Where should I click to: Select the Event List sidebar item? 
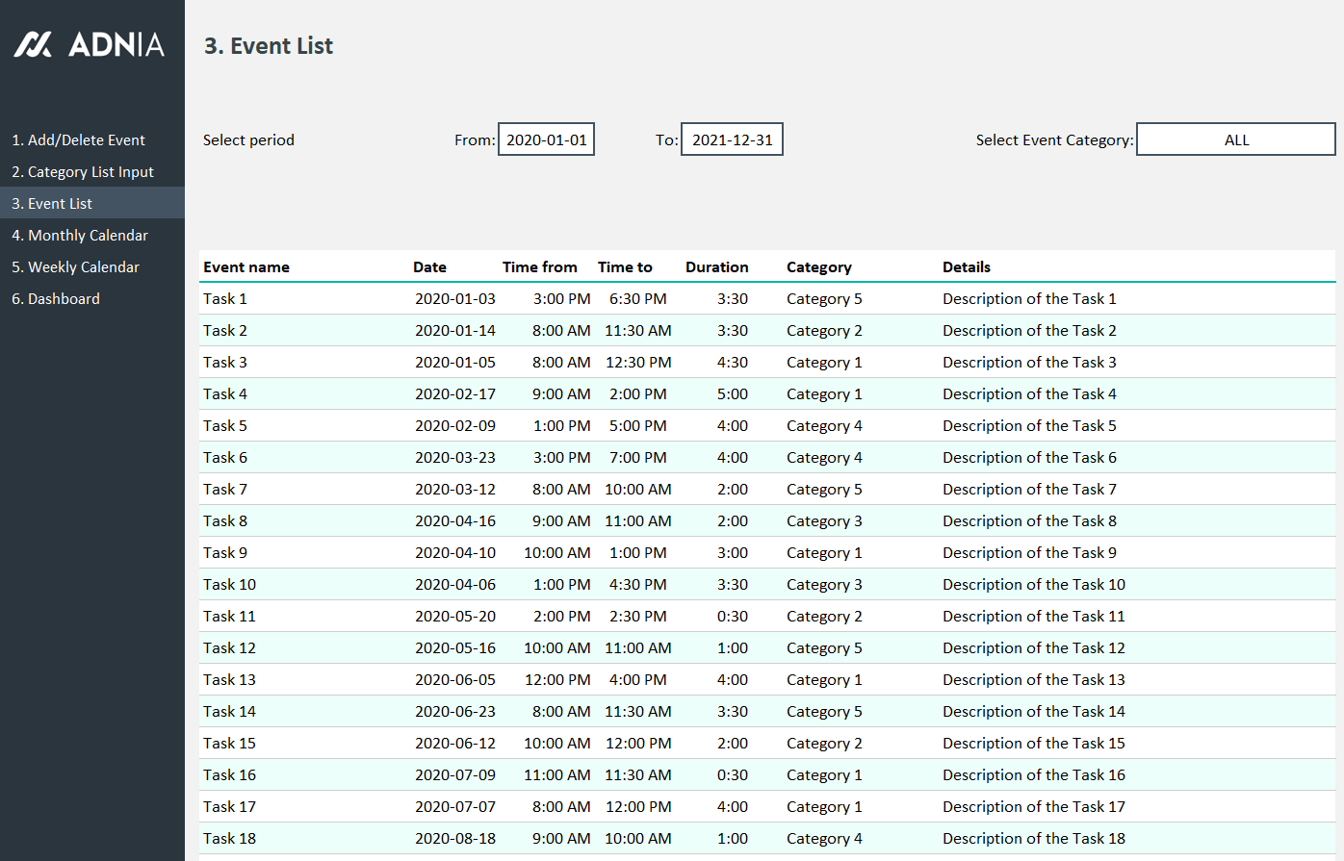pos(52,203)
